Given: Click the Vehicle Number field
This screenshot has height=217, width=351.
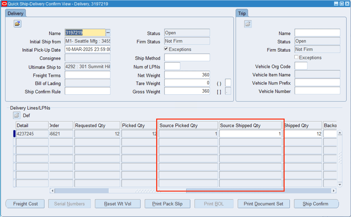Looking at the screenshot, I should (x=317, y=91).
